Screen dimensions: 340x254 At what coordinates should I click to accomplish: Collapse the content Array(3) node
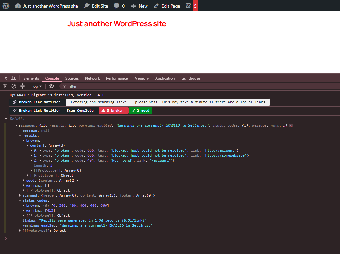coord(28,145)
